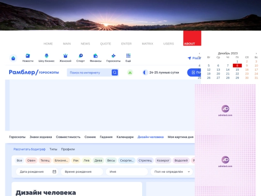
Task: Select the Водолей zodiac chip
Action: [181, 161]
